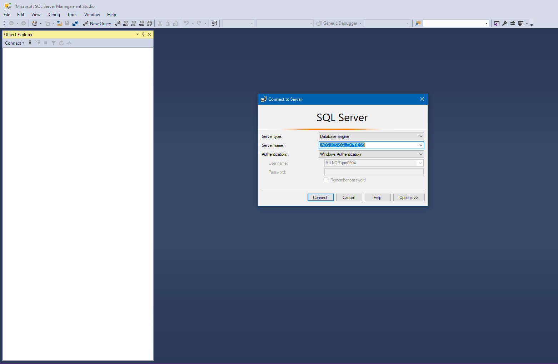Click the New Query toolbar button

tap(97, 23)
